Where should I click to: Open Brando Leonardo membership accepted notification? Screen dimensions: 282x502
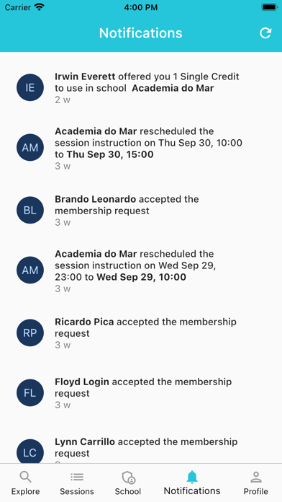(141, 211)
